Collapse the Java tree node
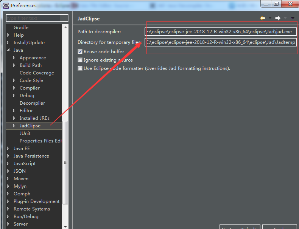The image size is (299, 229). pos(8,50)
